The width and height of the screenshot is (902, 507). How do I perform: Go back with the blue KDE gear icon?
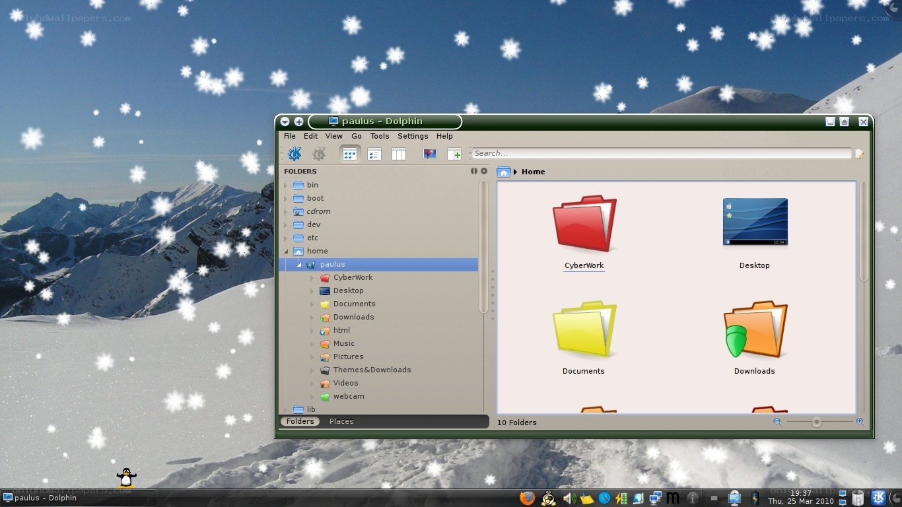coord(295,154)
